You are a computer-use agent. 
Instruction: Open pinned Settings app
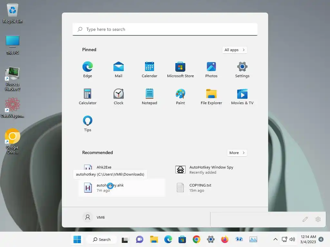(x=242, y=69)
